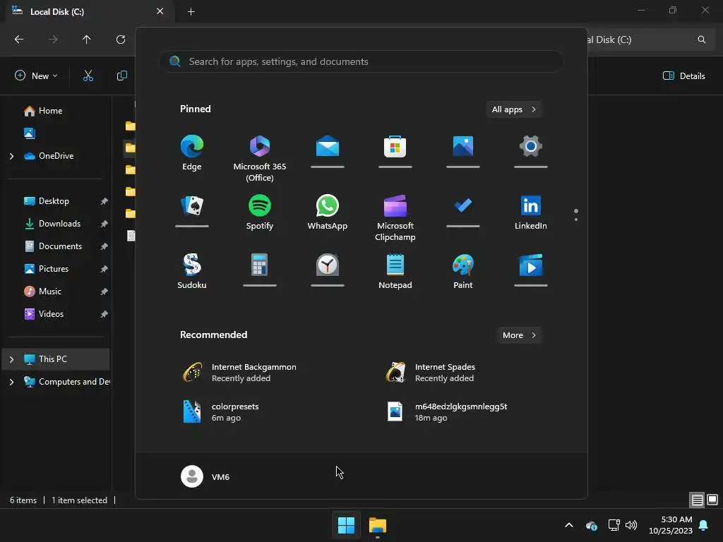Image resolution: width=723 pixels, height=542 pixels.
Task: Go up one folder level in File Explorer
Action: click(x=87, y=40)
